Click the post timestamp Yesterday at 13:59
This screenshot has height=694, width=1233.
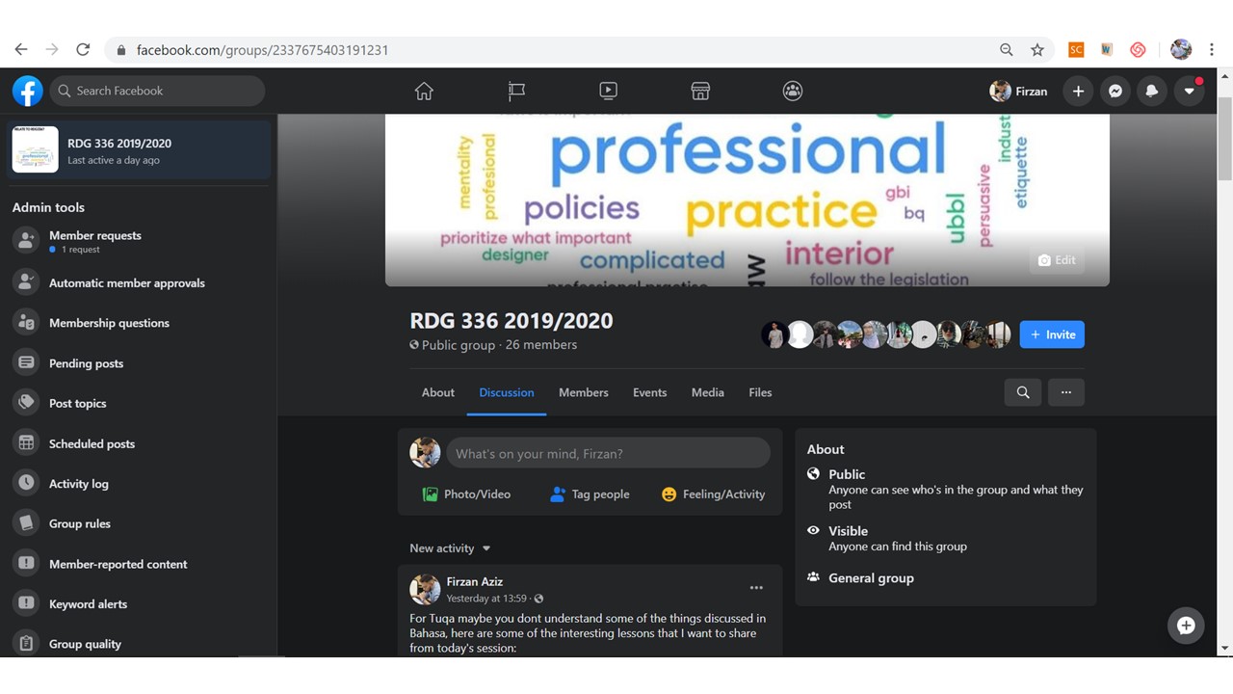486,599
